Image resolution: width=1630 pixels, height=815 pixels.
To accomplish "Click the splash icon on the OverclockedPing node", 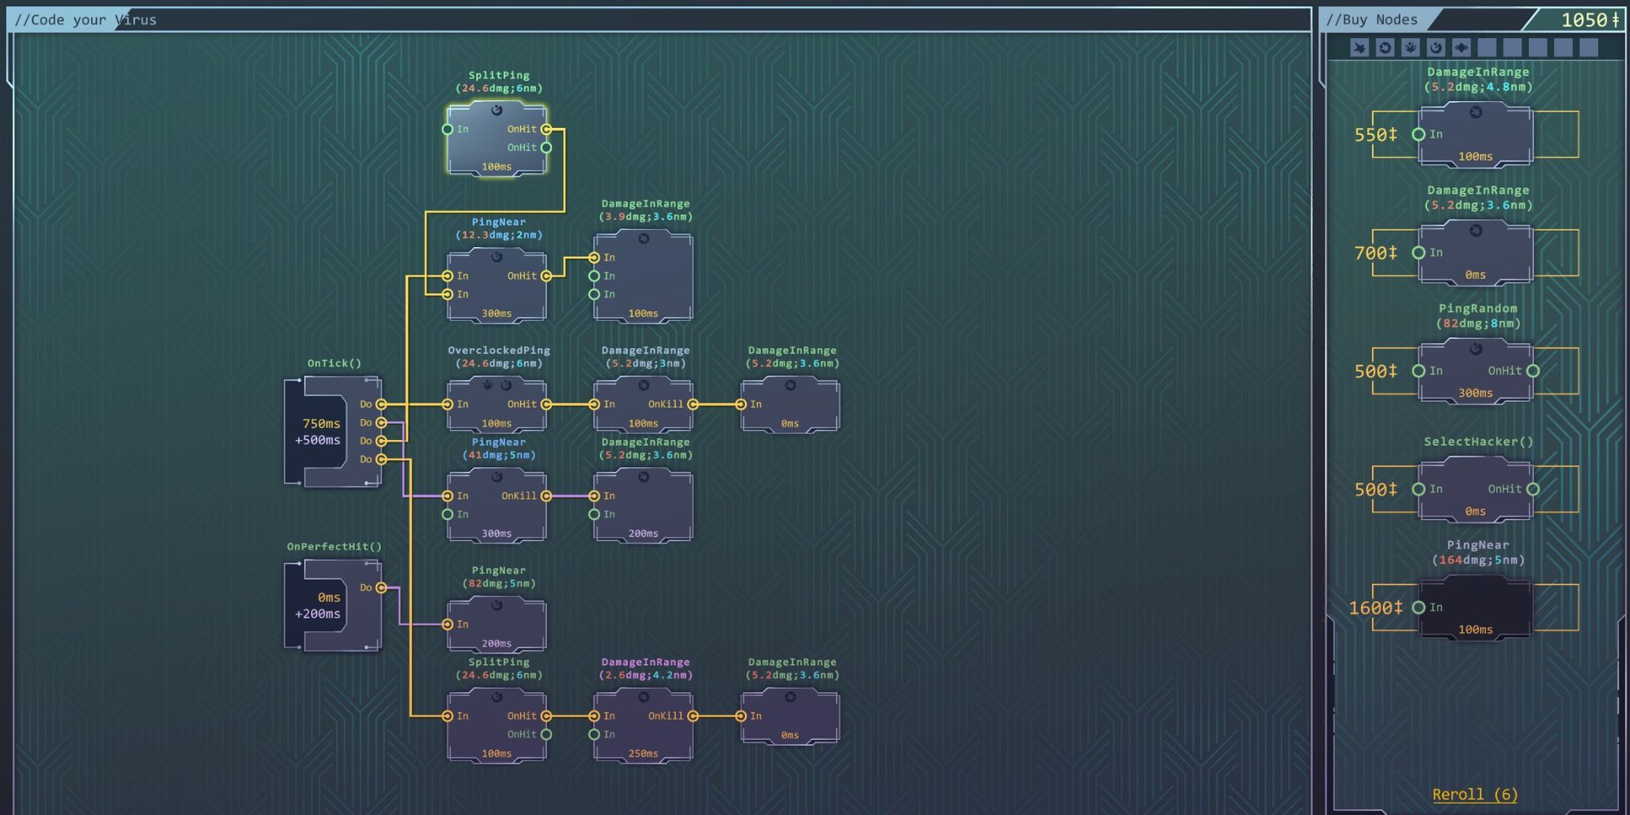I will click(x=487, y=385).
